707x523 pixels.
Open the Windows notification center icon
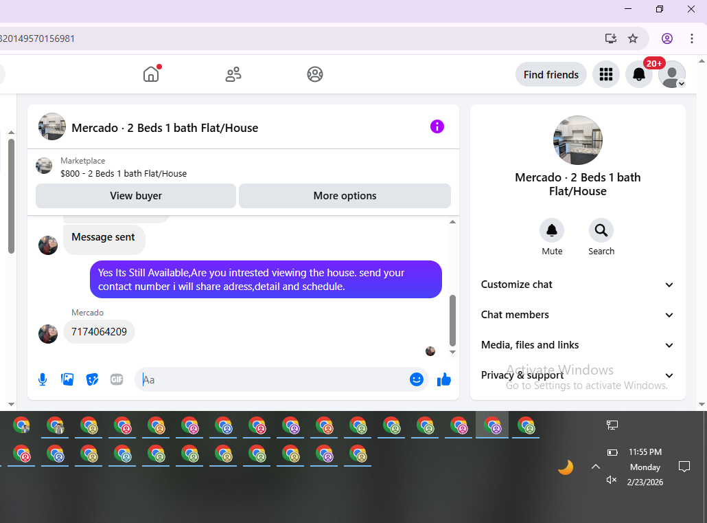coord(684,467)
